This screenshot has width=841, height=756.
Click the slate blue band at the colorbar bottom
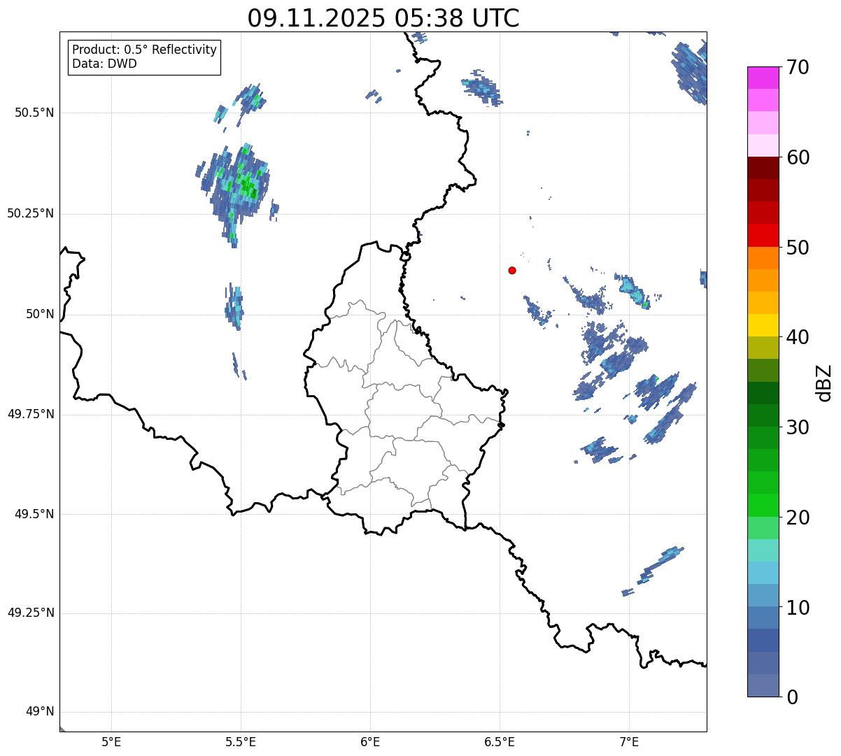pos(763,685)
